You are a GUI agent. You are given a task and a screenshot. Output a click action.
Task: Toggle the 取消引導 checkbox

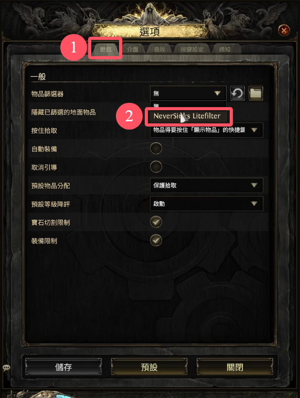[x=156, y=167]
